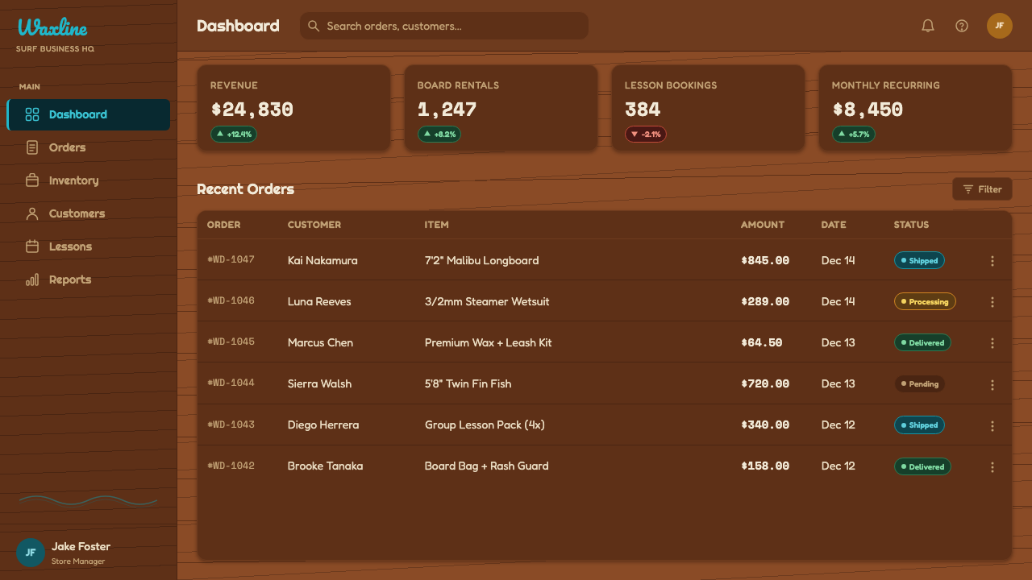
Task: Click Jake Foster name in sidebar footer
Action: point(81,546)
